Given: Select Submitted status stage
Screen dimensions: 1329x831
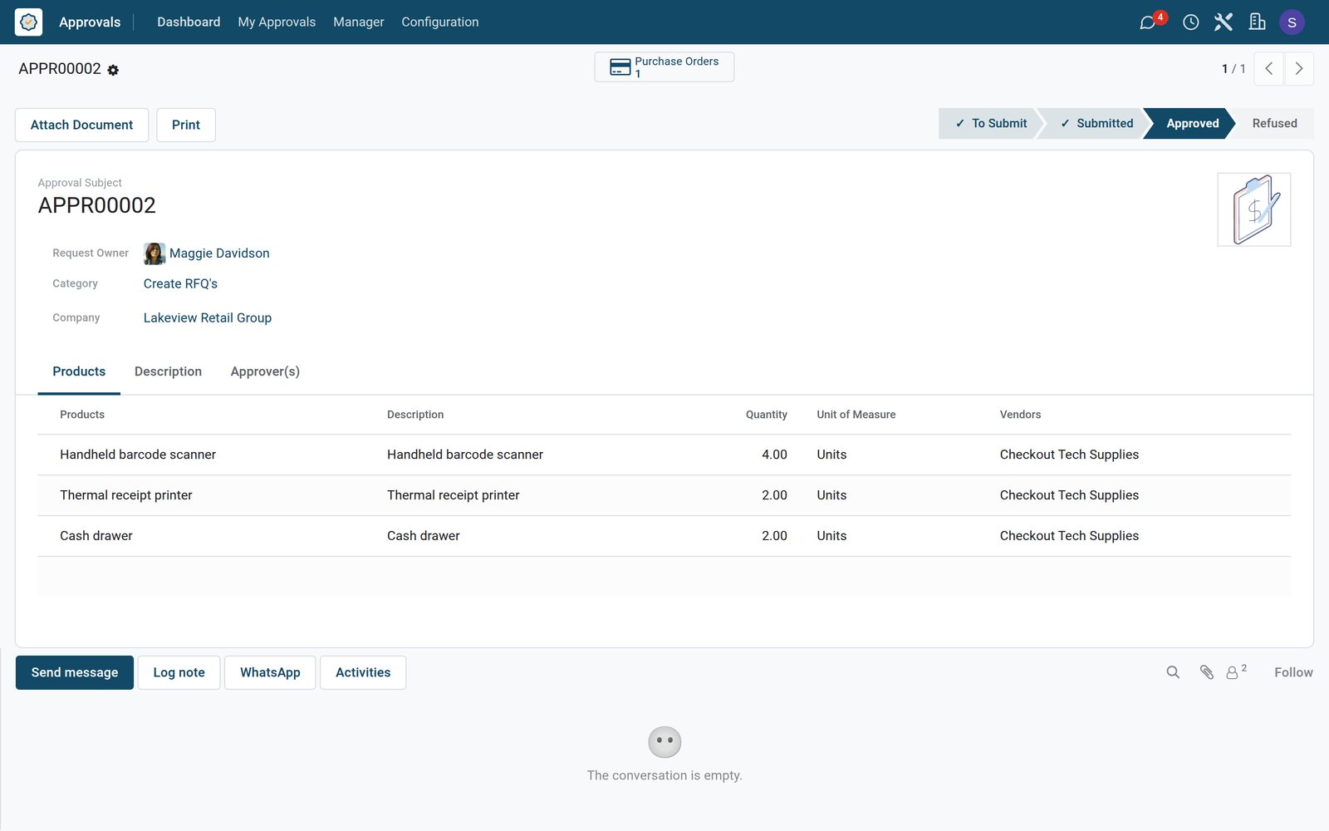Looking at the screenshot, I should (1095, 123).
